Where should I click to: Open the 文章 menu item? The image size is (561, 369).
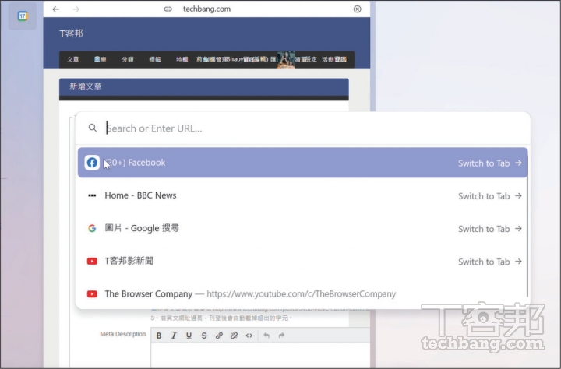(x=73, y=59)
